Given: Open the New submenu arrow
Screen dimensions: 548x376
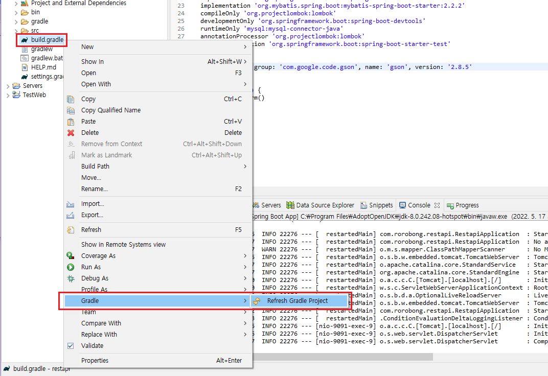Looking at the screenshot, I should point(245,47).
